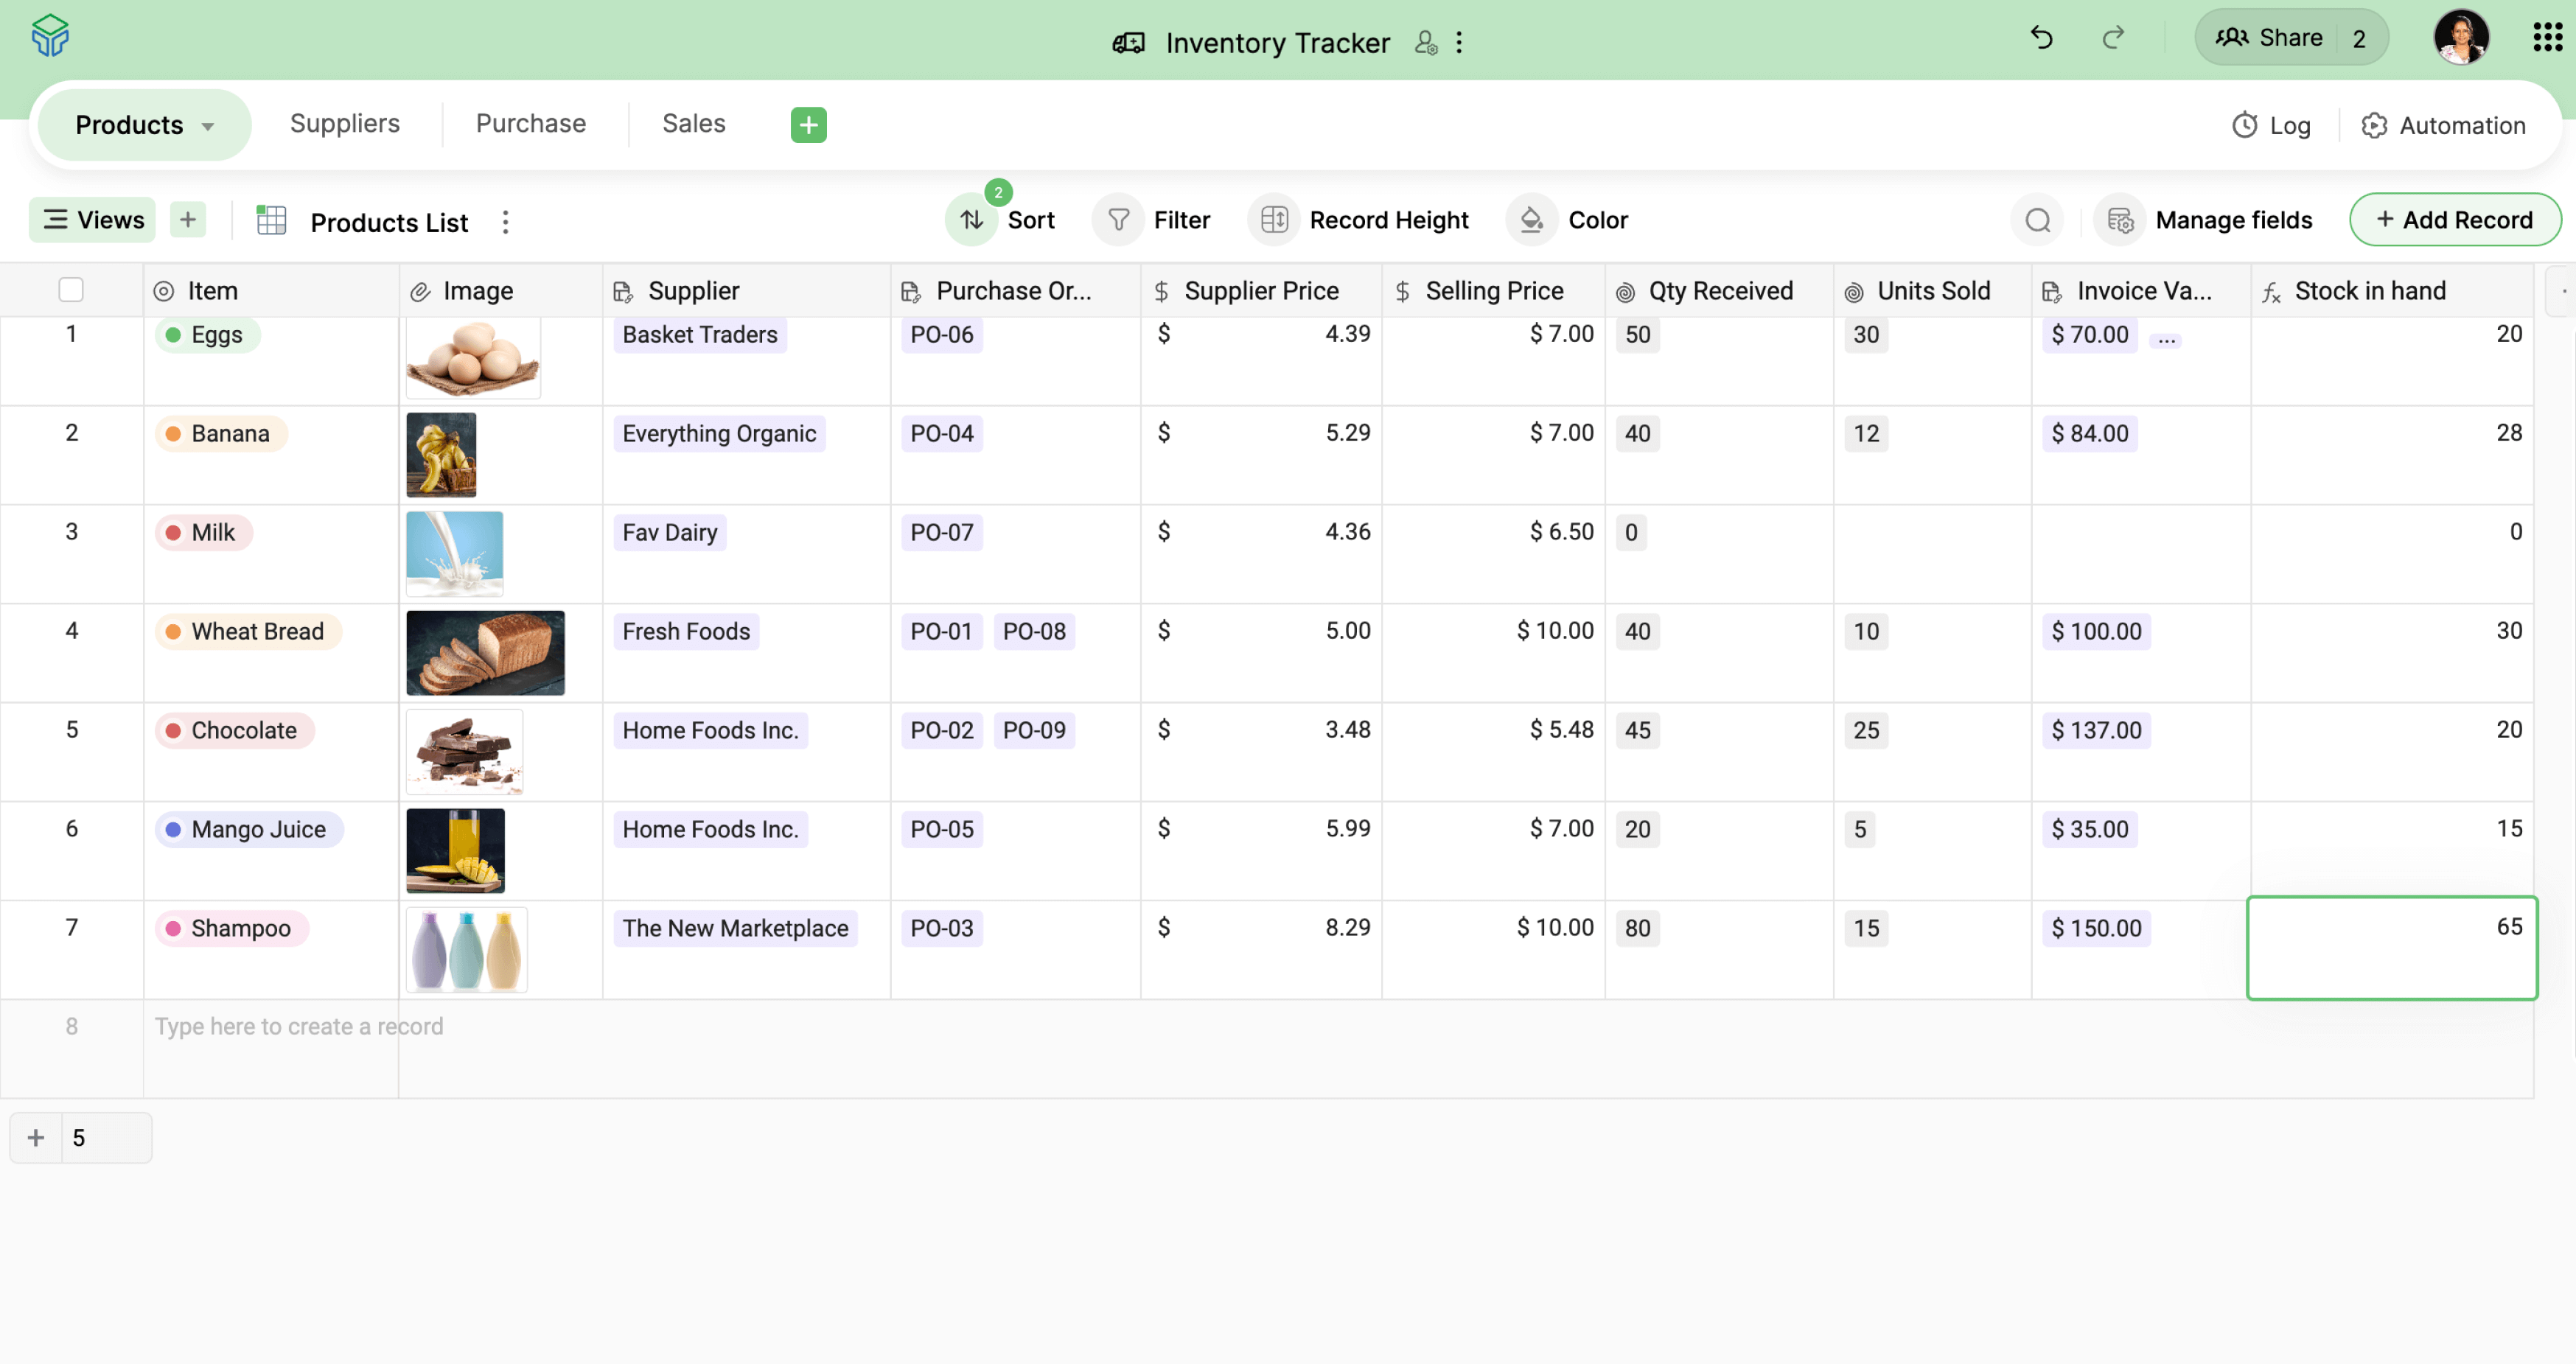Expand the Products tab dropdown arrow
The width and height of the screenshot is (2576, 1364).
[x=208, y=126]
